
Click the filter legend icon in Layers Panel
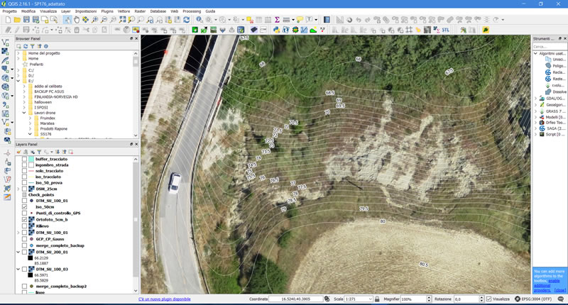(x=39, y=152)
